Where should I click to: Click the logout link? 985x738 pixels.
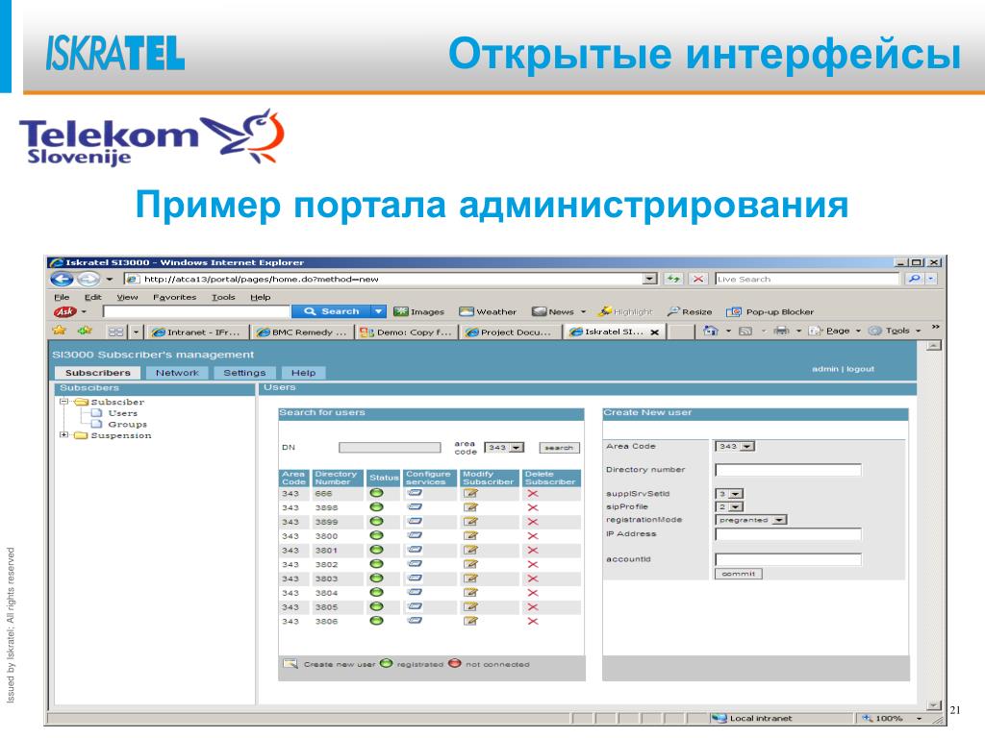pyautogui.click(x=860, y=369)
